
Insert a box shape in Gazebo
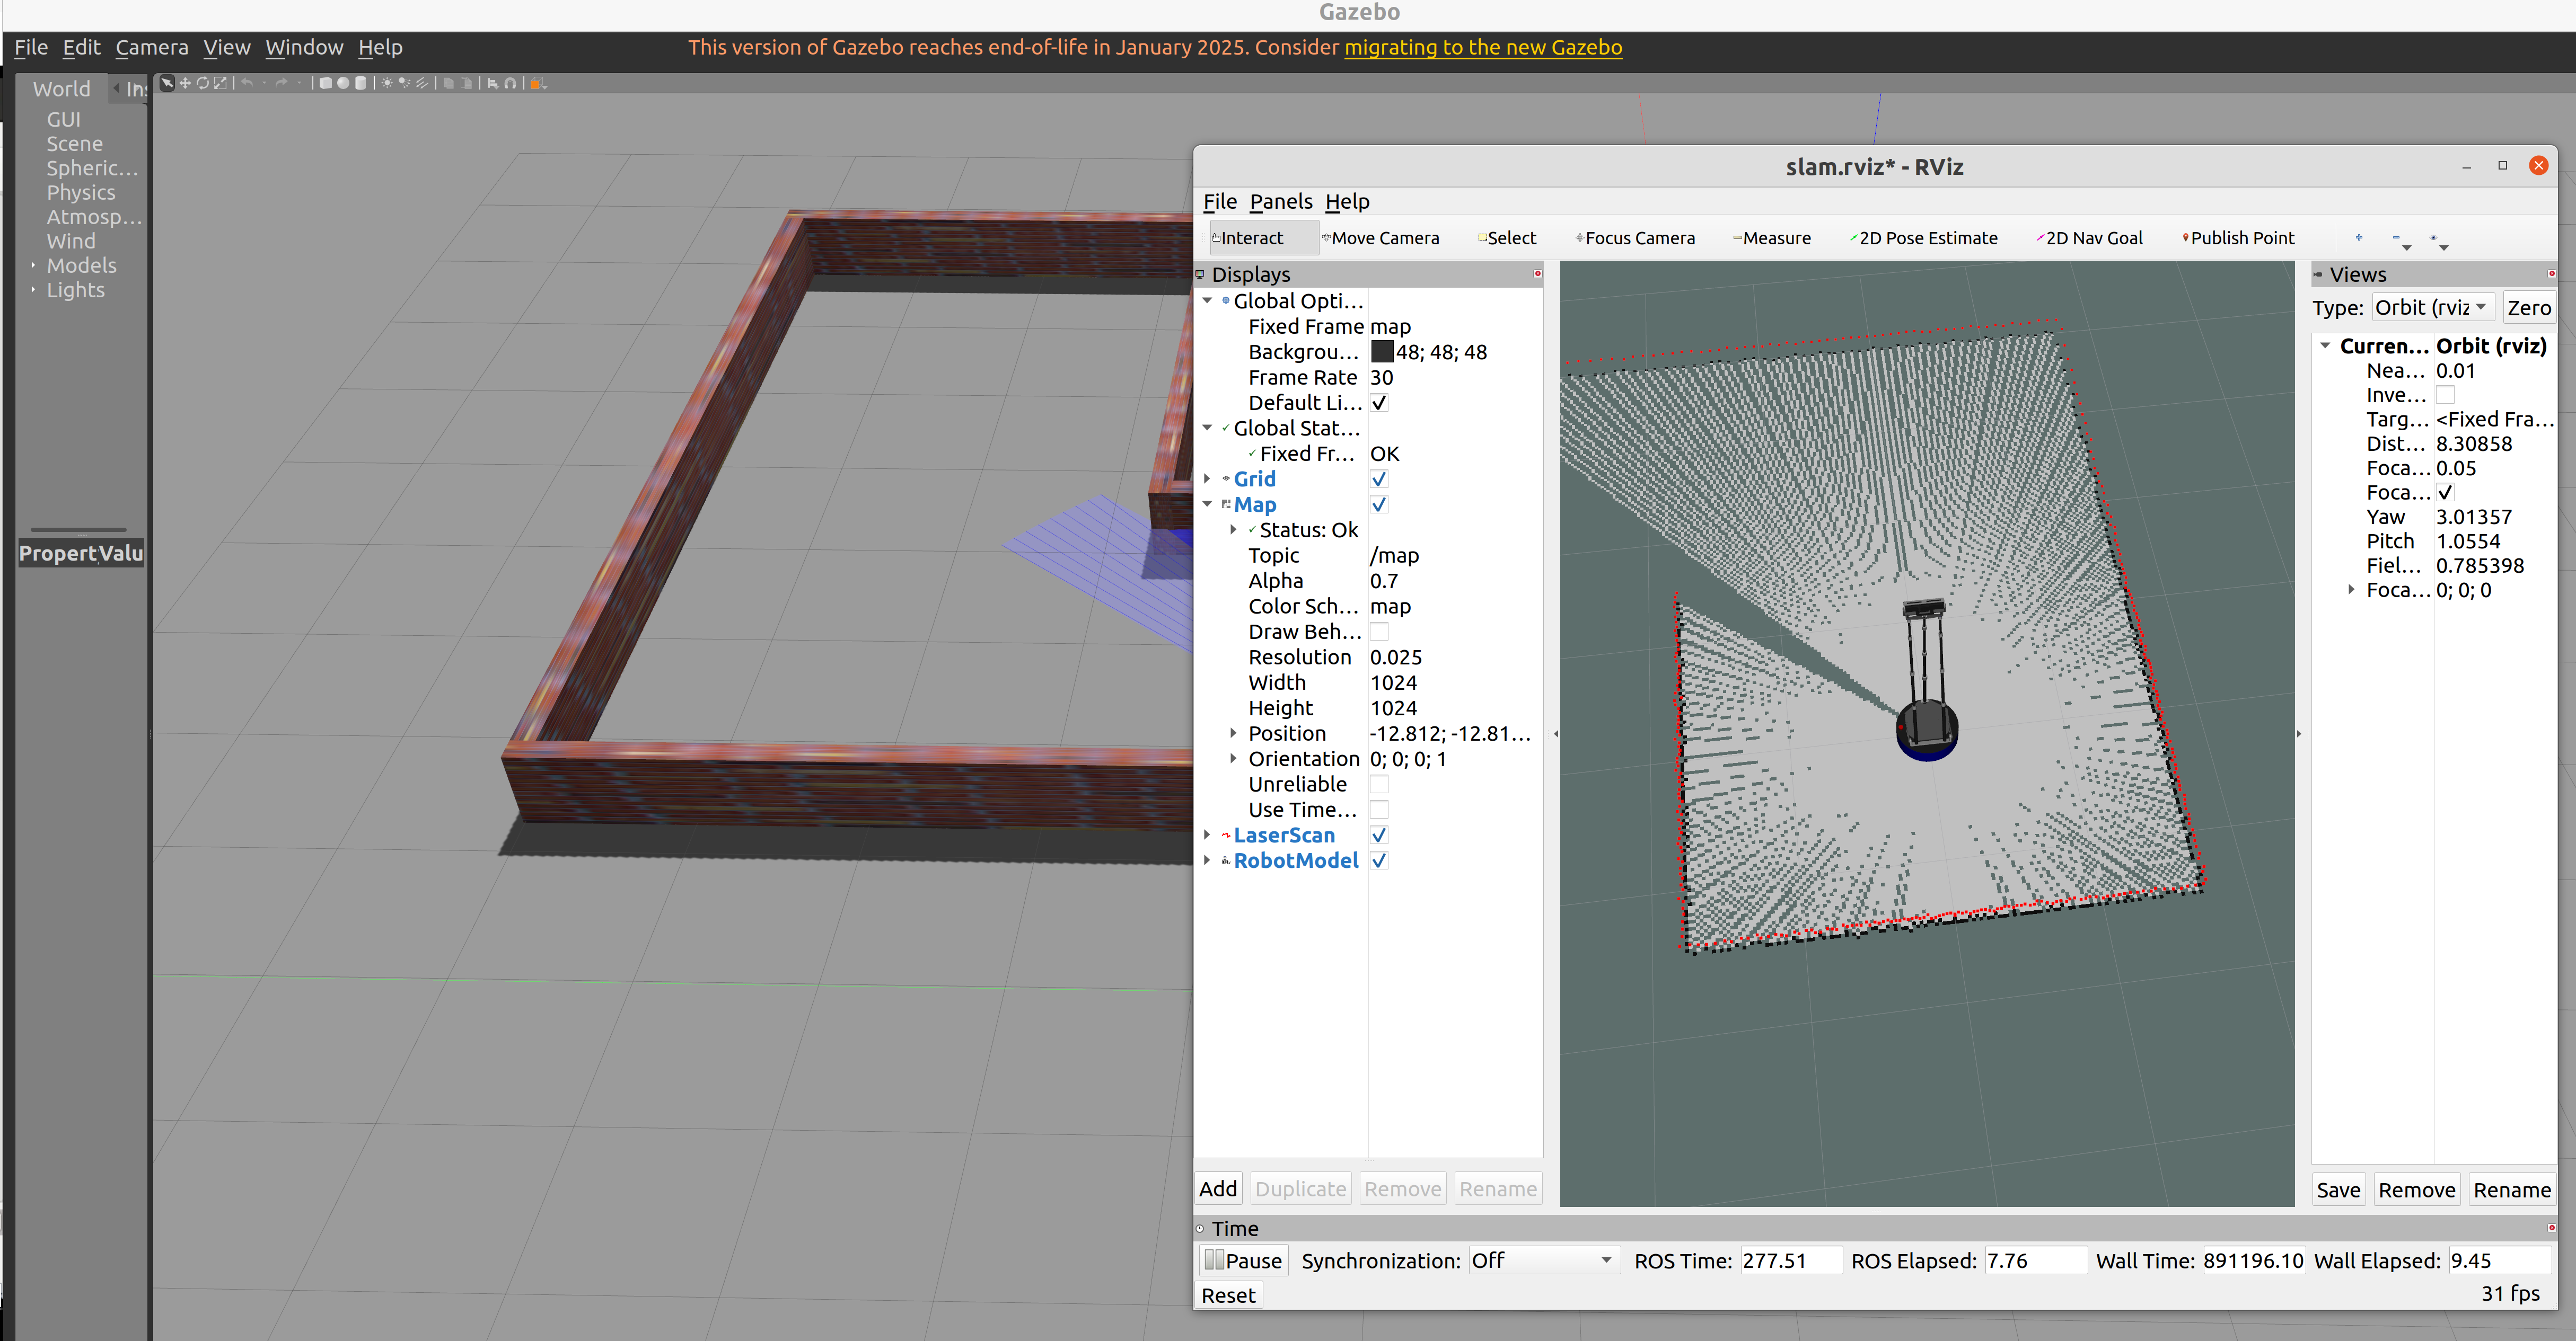tap(326, 83)
